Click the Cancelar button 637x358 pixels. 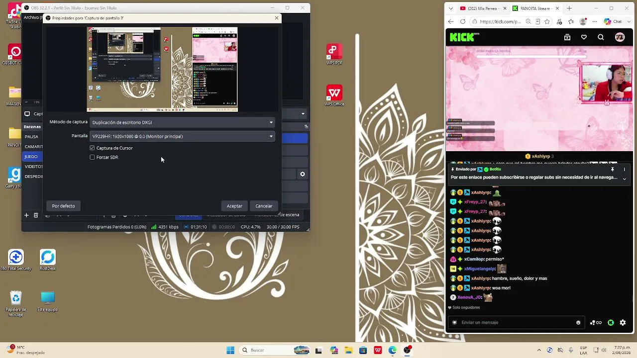click(264, 206)
